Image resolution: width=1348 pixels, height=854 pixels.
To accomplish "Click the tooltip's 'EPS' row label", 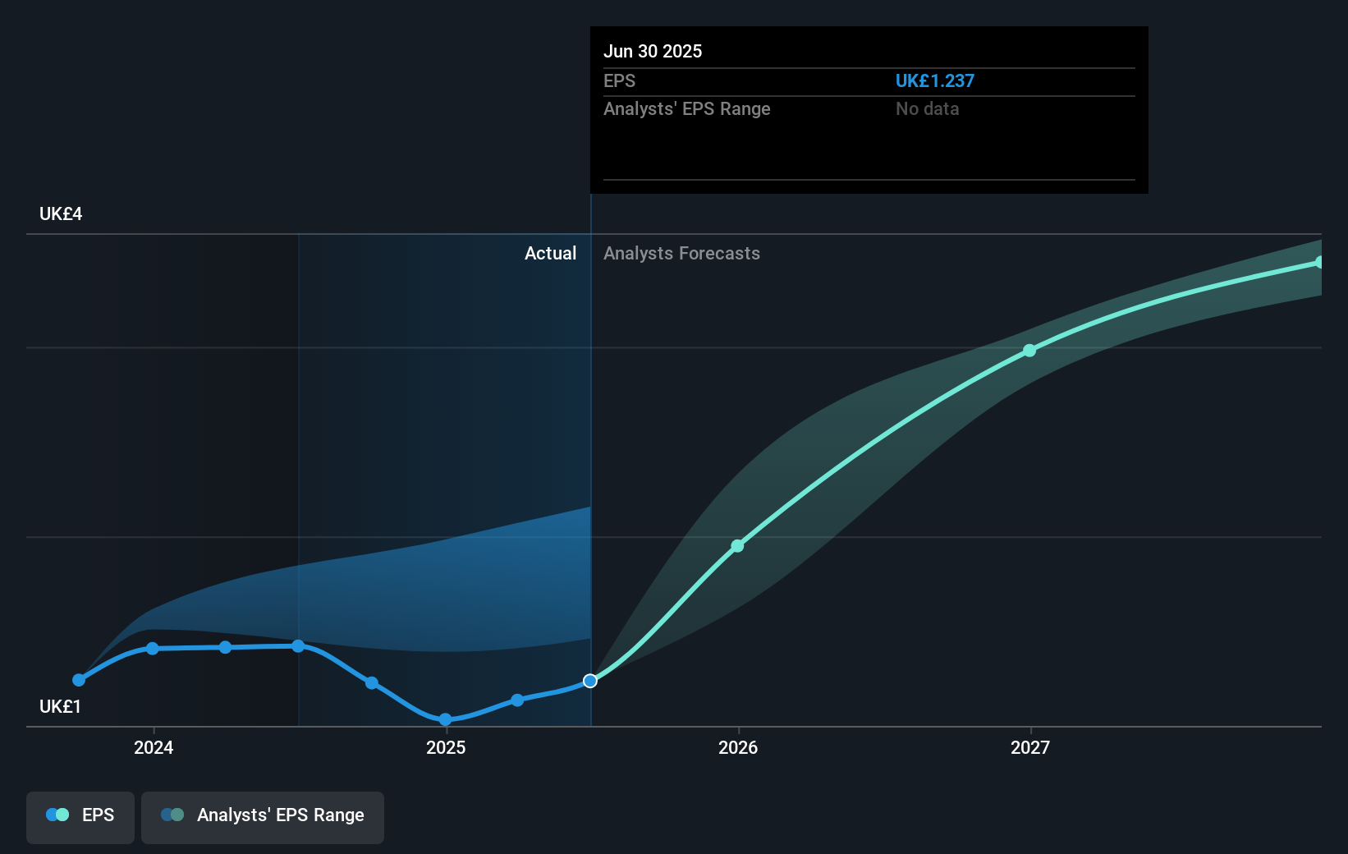I will (620, 81).
